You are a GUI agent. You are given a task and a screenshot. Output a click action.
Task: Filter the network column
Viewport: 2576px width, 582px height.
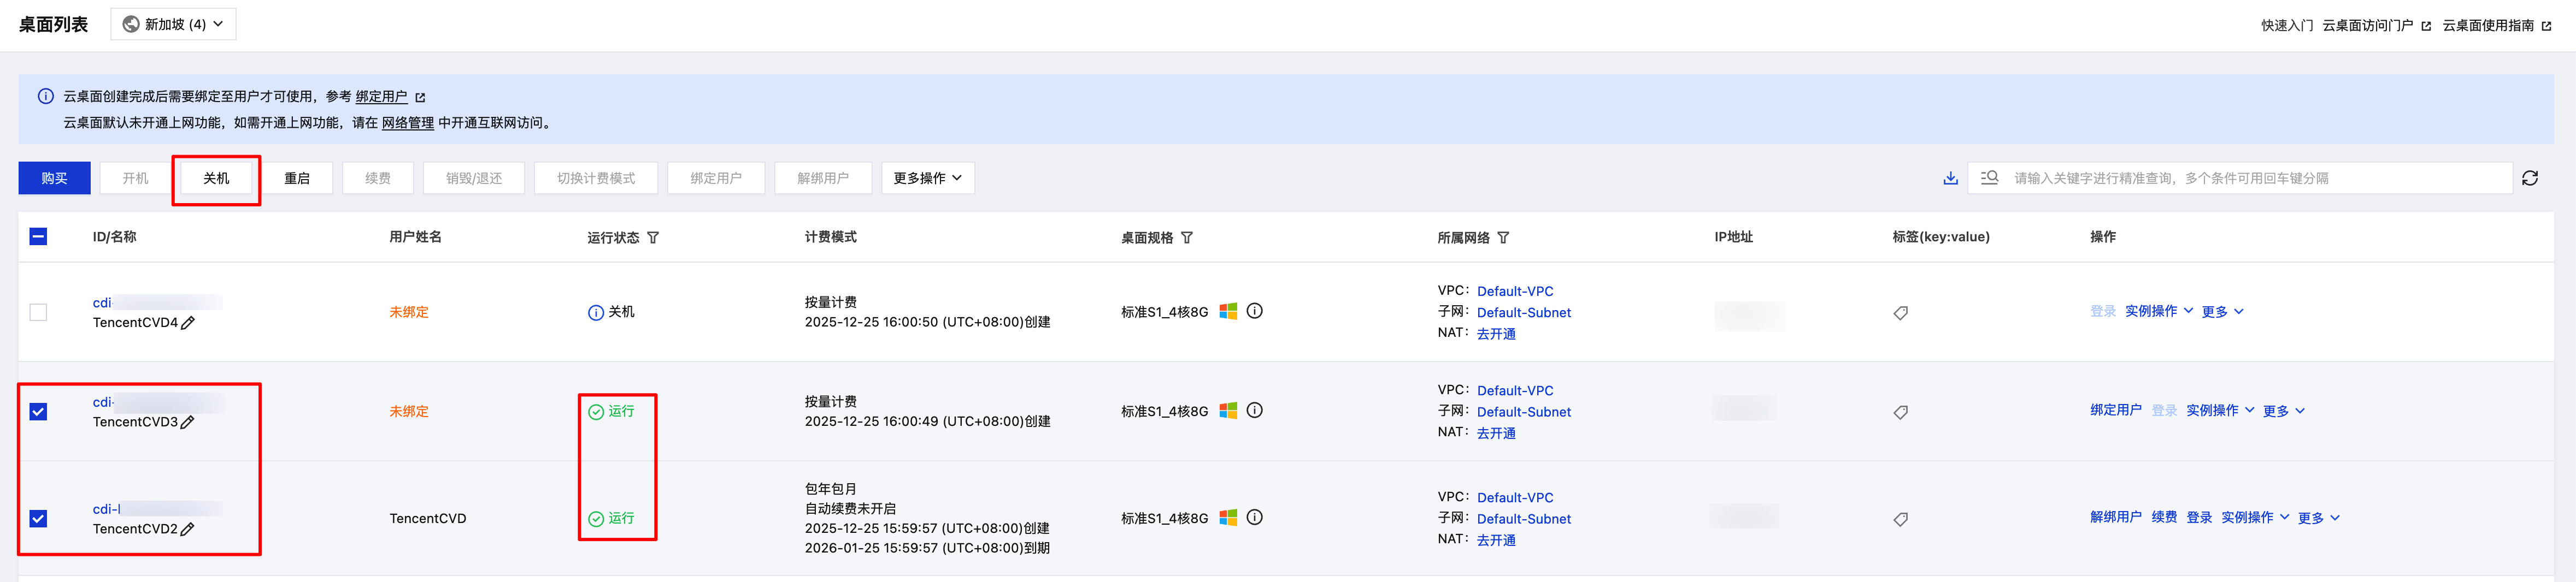(x=1503, y=237)
